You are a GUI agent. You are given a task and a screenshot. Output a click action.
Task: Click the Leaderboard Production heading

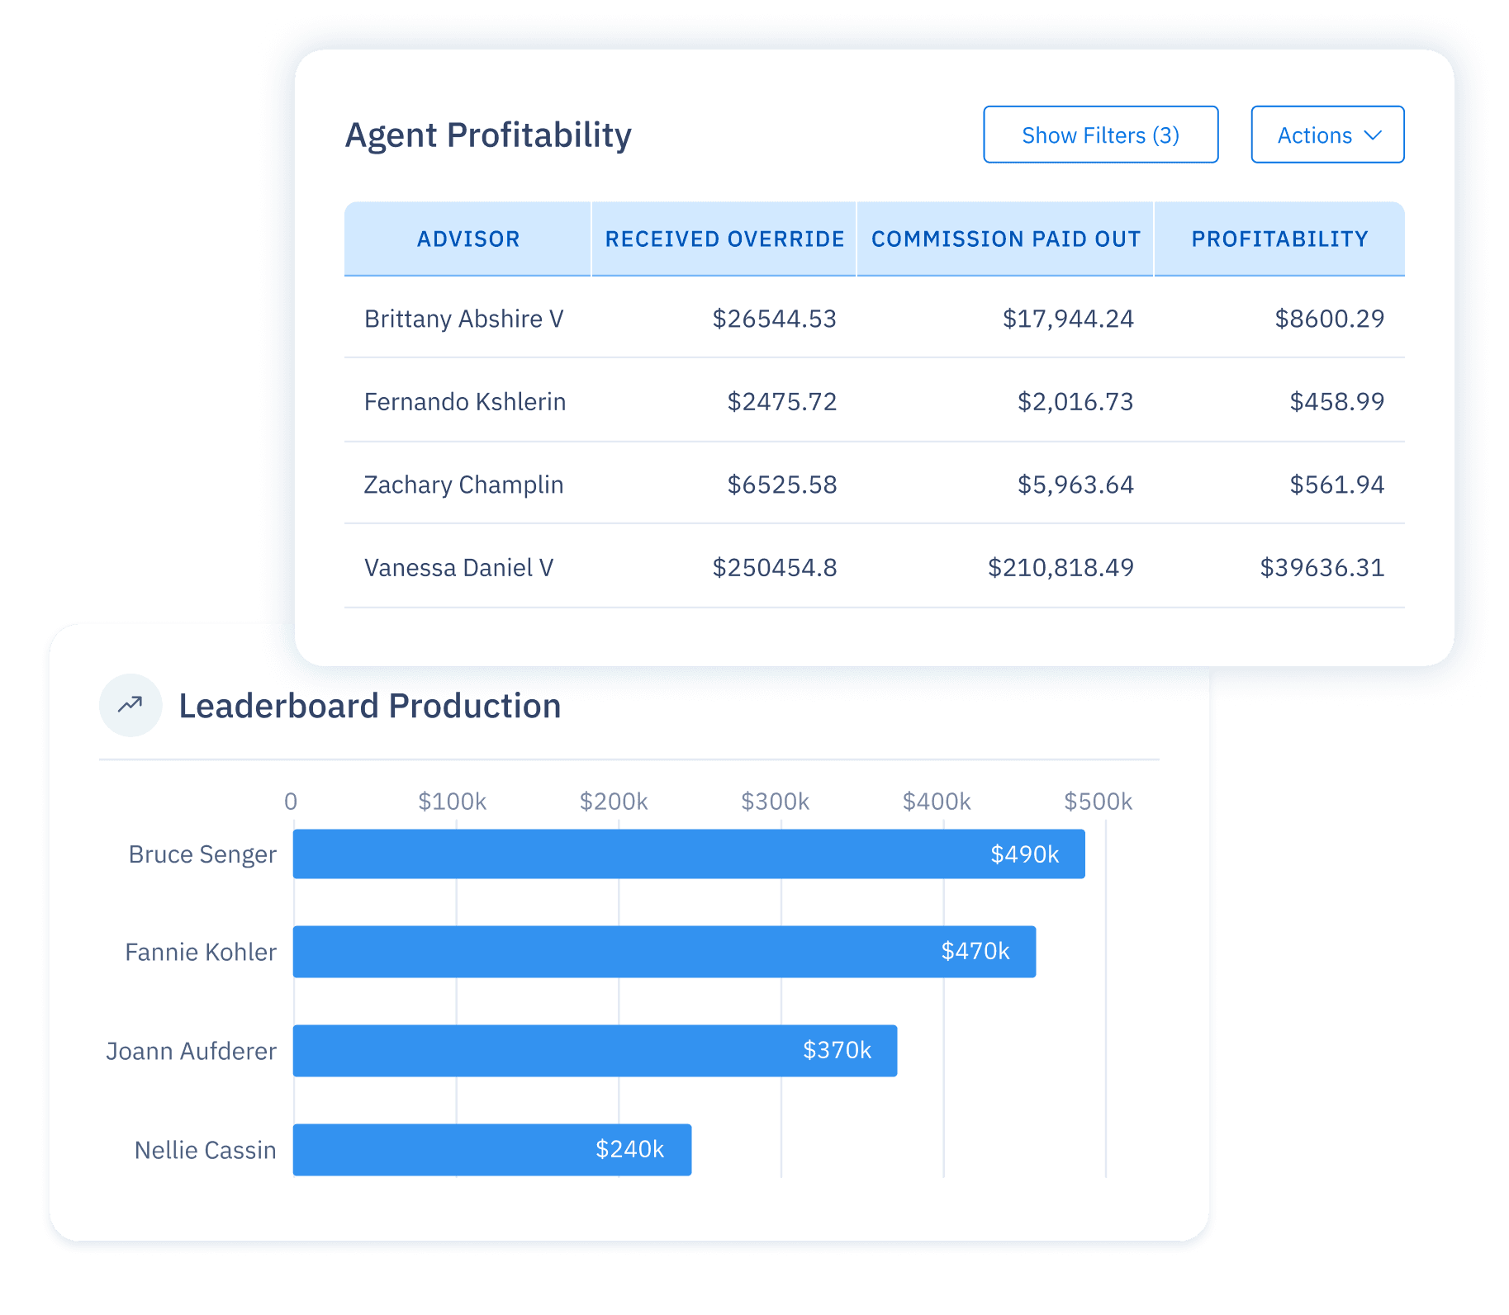(370, 706)
